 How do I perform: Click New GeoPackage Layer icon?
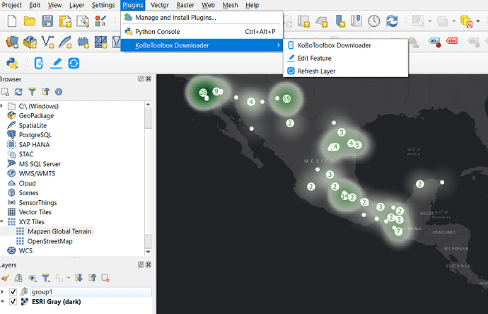click(x=30, y=42)
